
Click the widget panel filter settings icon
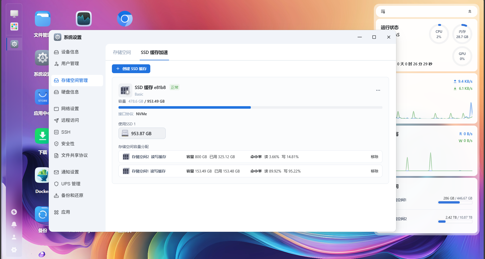[x=383, y=12]
